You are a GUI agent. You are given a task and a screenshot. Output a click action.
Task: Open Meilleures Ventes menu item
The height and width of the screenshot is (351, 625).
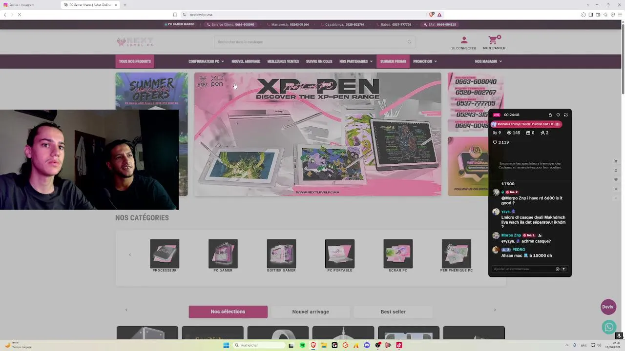pyautogui.click(x=283, y=61)
